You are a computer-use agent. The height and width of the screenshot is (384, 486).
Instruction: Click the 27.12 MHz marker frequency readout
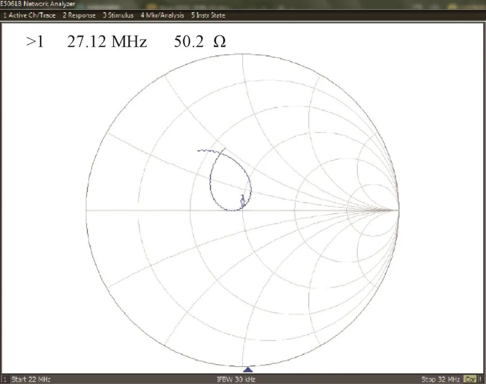pyautogui.click(x=107, y=41)
